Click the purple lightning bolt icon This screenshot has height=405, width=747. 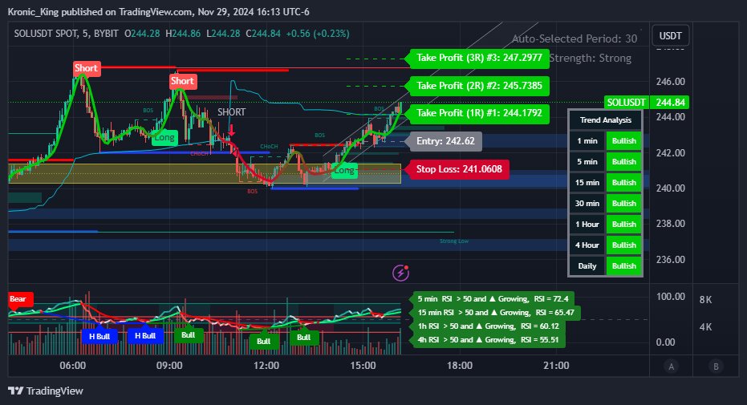pyautogui.click(x=400, y=273)
